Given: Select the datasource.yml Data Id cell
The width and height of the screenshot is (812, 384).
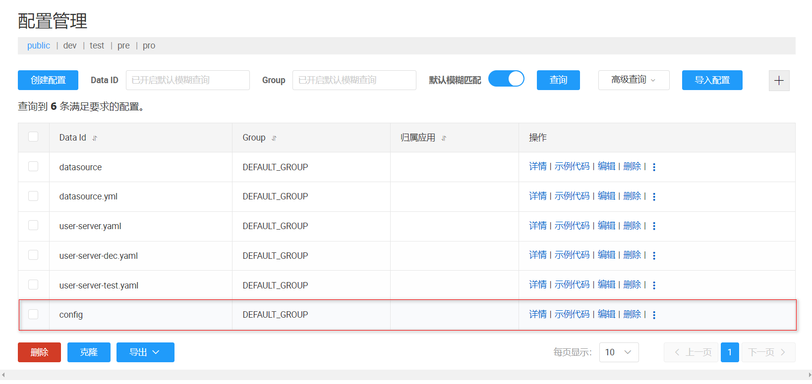Looking at the screenshot, I should click(141, 196).
